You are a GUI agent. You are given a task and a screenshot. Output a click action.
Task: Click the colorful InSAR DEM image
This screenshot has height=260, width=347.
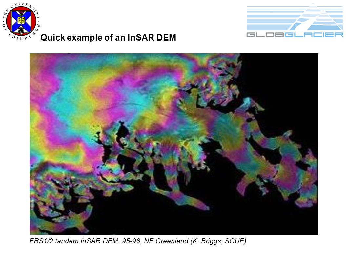[174, 144]
